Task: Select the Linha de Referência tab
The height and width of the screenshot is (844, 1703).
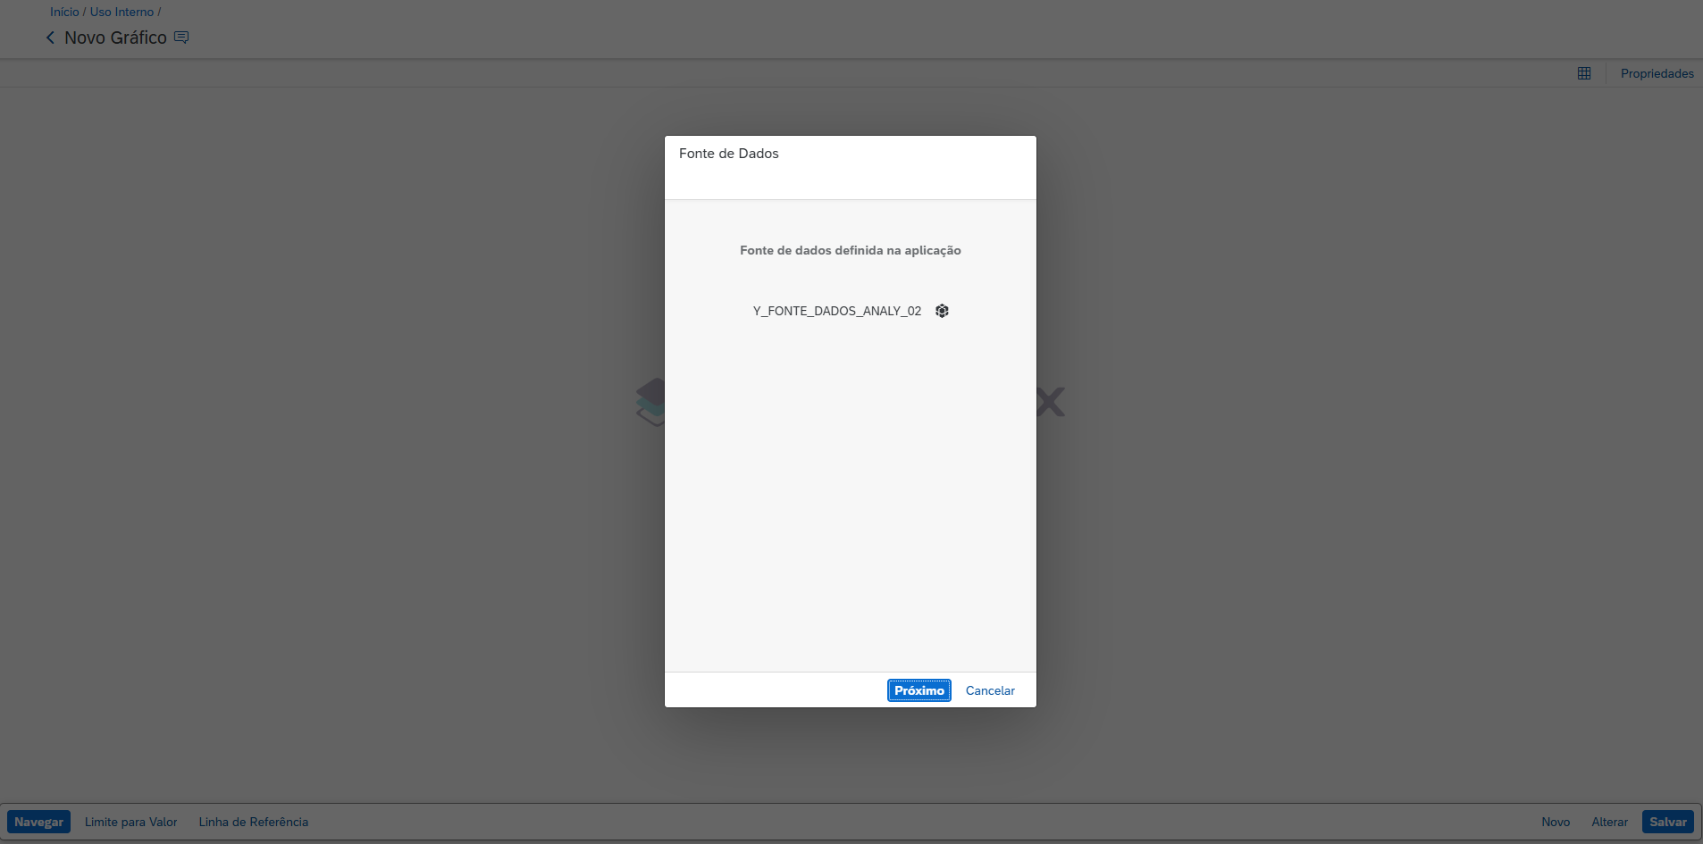Action: click(253, 822)
